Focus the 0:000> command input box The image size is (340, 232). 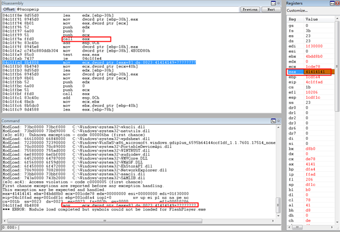pos(150,228)
